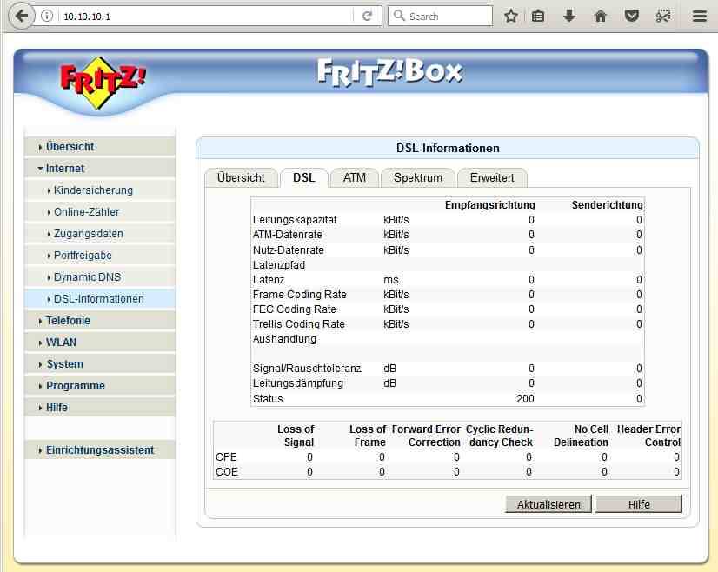This screenshot has height=572, width=718.
Task: Reload the page with the refresh icon
Action: [x=367, y=16]
